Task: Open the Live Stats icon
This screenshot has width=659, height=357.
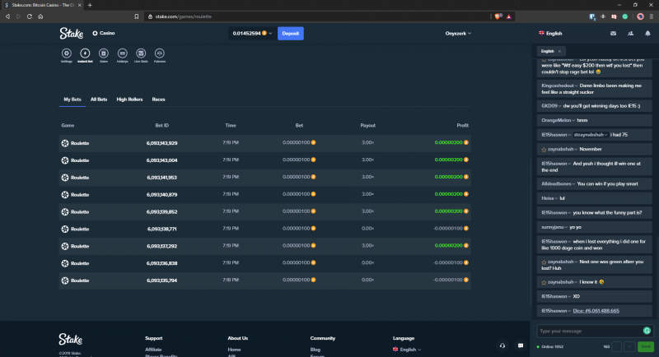Action: pos(141,53)
